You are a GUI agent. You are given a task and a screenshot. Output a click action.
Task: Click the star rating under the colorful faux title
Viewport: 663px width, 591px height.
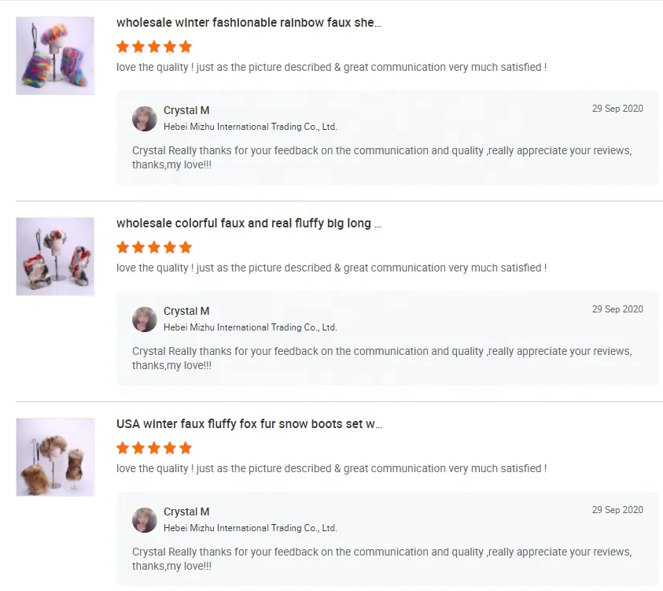tap(154, 247)
